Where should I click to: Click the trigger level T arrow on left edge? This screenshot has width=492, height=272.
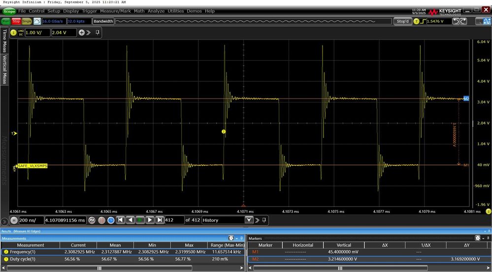pos(14,134)
